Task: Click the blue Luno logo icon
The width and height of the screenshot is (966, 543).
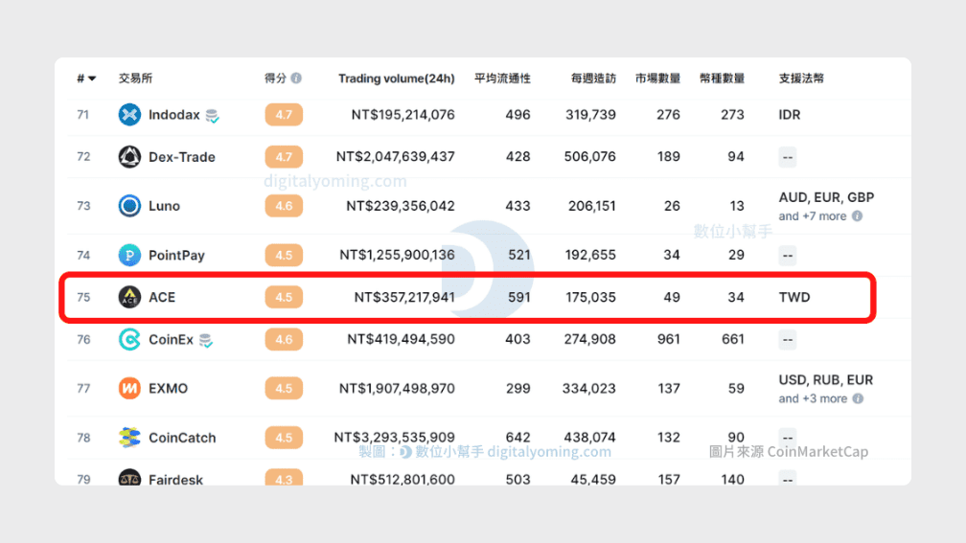Action: 129,206
